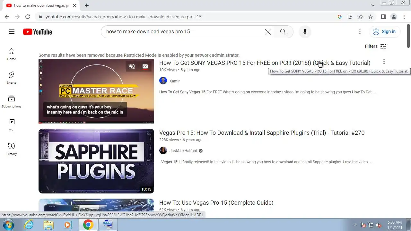Viewport: 411px width, 231px height.
Task: Reload the page
Action: [28, 17]
